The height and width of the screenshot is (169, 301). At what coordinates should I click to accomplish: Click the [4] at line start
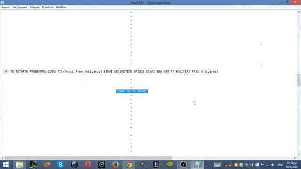(6, 72)
